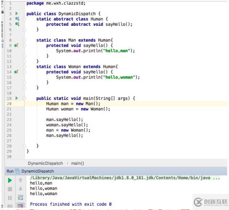
Task: Click 'woman.sayHello();' on line 24
Action: tap(67, 125)
